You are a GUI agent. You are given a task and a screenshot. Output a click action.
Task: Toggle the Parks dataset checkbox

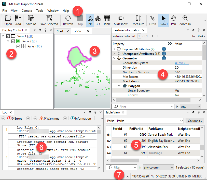[x=13, y=41]
